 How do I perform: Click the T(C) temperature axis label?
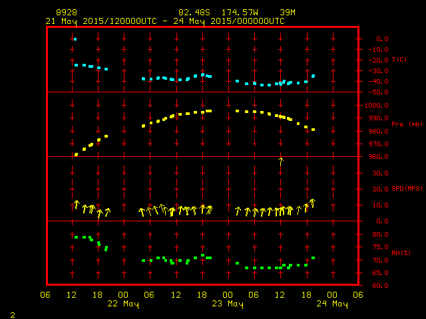399,60
